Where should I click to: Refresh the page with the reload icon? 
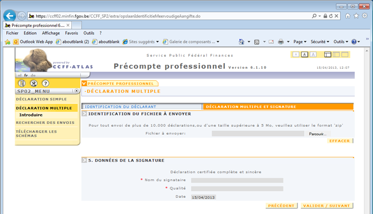(331, 16)
